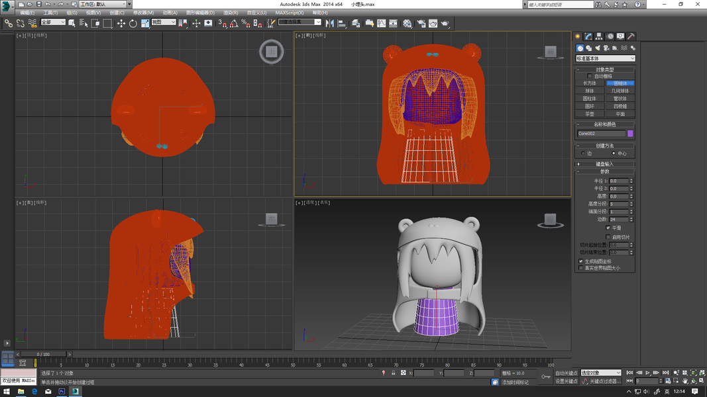Play the animation
The image size is (707, 397).
[x=647, y=373]
